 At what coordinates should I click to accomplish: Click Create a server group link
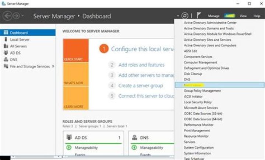coord(141,86)
